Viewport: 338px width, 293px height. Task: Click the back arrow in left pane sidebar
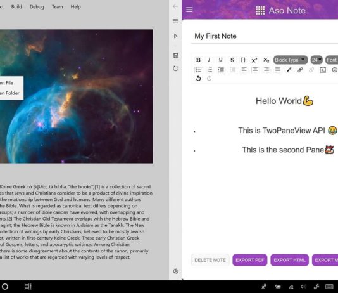click(x=175, y=6)
